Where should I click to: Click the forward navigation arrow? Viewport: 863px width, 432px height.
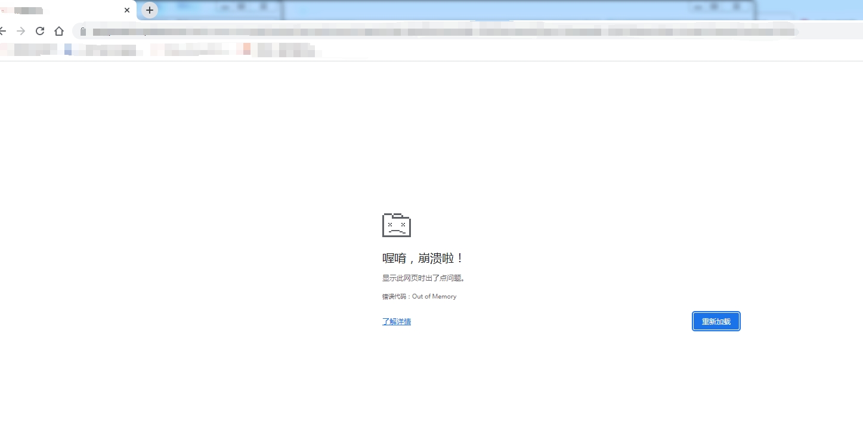(x=21, y=31)
